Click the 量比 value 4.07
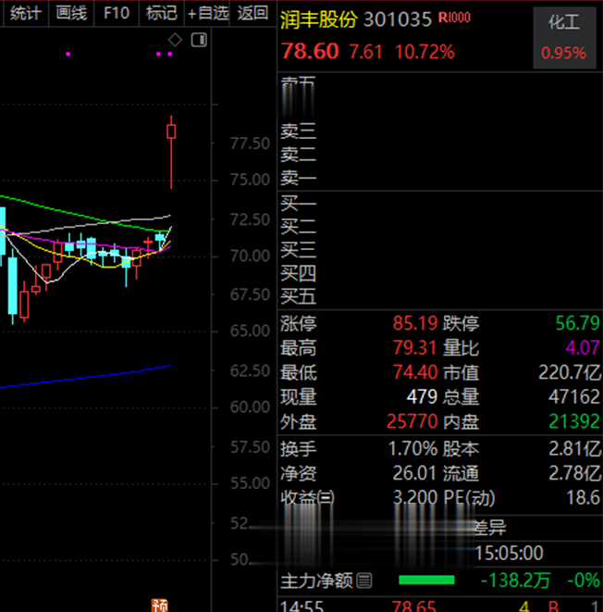Viewport: 603px width, 612px height. point(583,347)
